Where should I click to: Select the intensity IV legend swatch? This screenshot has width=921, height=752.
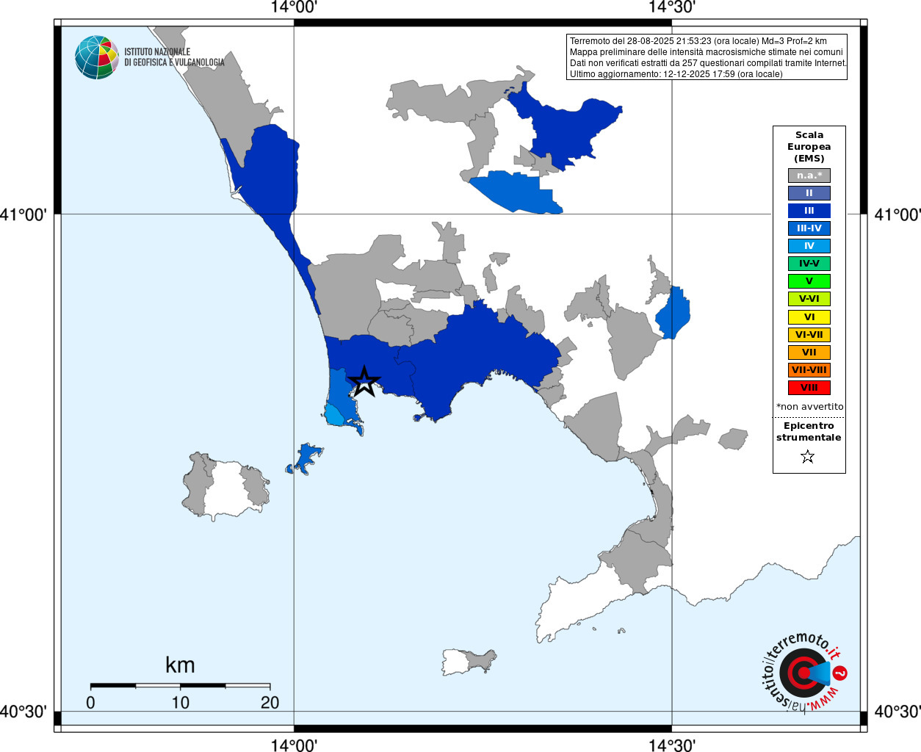(x=809, y=246)
